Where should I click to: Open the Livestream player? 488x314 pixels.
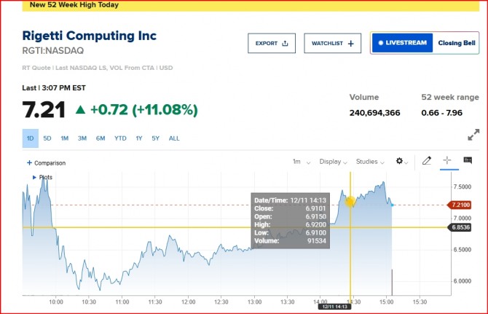point(402,43)
